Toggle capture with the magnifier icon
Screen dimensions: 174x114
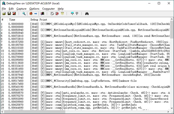point(24,13)
